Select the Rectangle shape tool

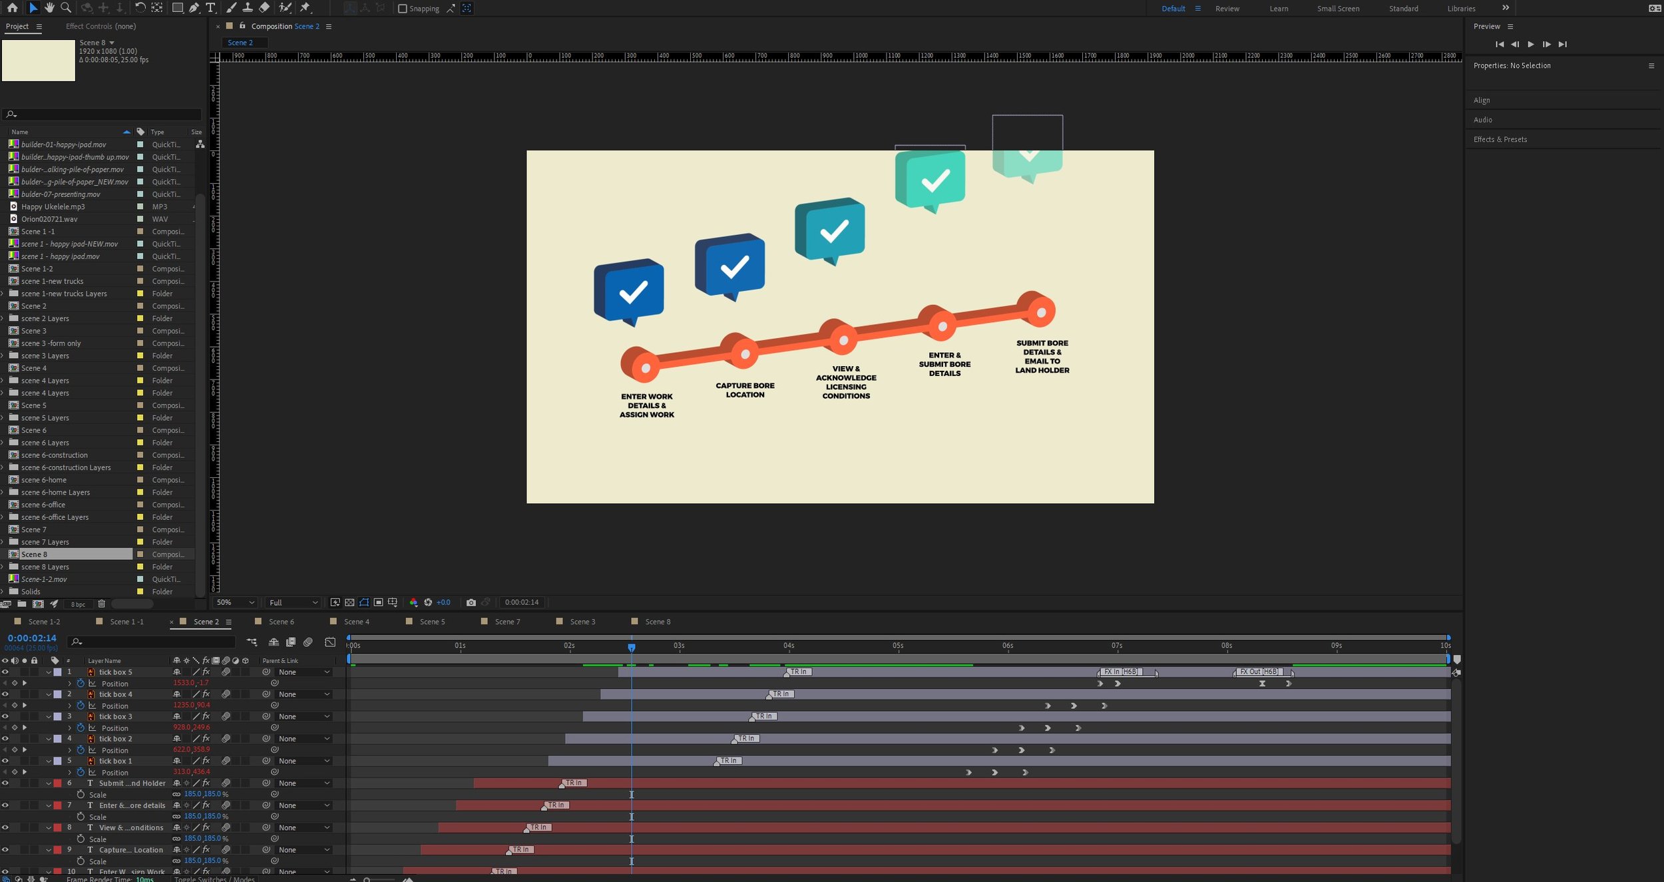click(x=178, y=8)
